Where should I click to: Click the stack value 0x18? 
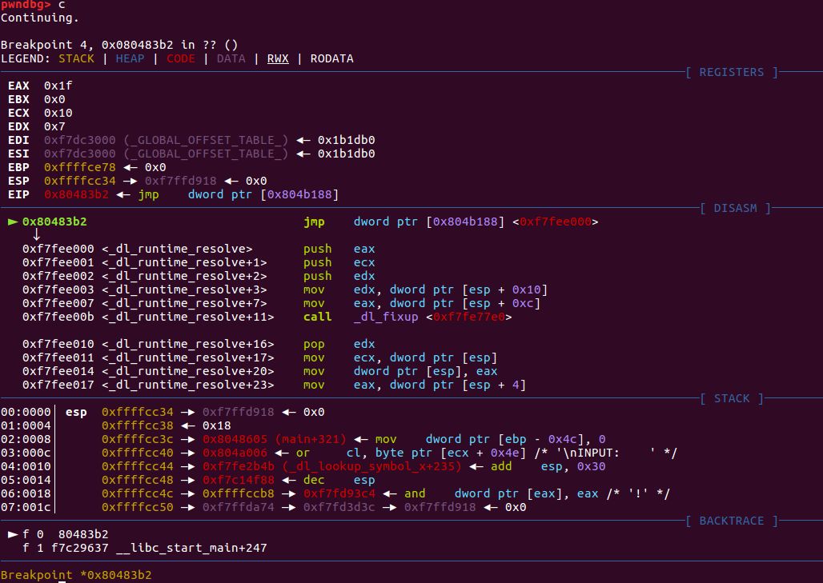217,425
